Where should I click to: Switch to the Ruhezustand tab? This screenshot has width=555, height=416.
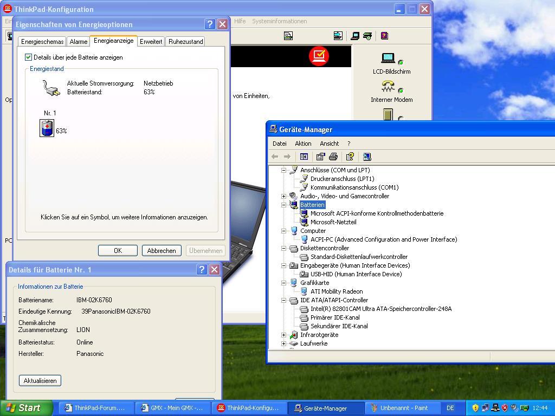[x=185, y=42]
